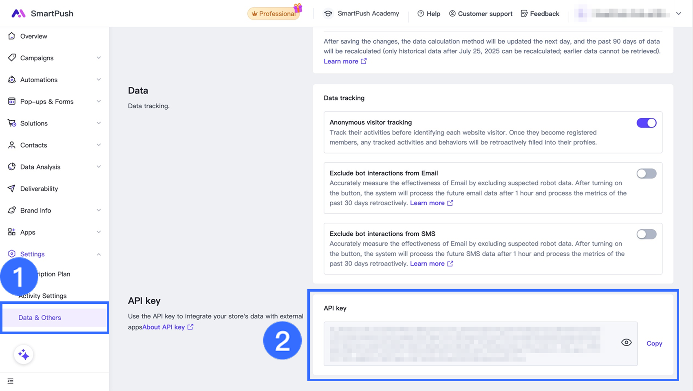Select Data & Others settings item
Screen dimensions: 693x391
[x=40, y=318]
